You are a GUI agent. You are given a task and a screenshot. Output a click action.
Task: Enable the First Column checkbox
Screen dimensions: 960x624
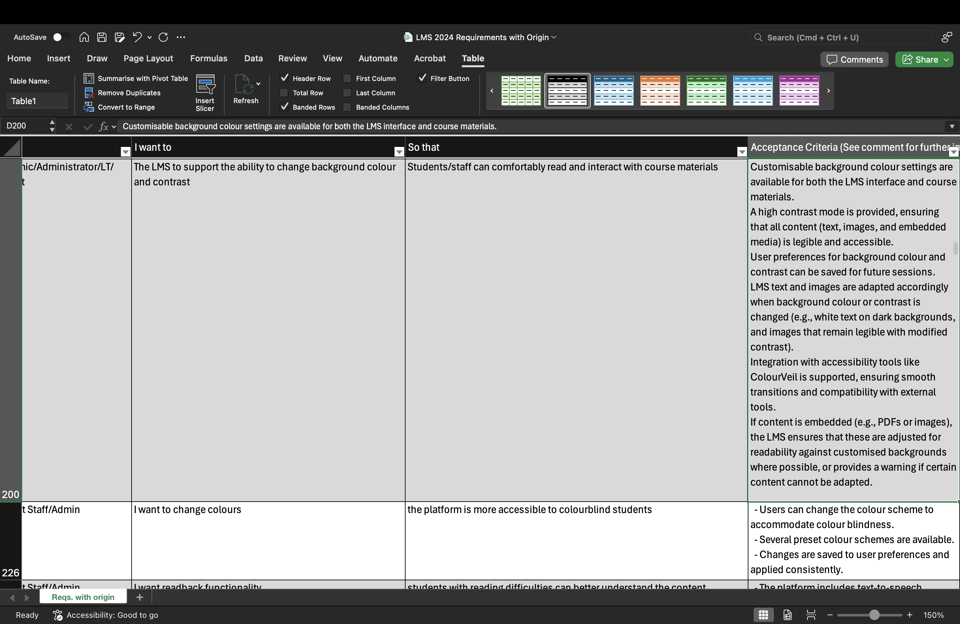pyautogui.click(x=347, y=78)
